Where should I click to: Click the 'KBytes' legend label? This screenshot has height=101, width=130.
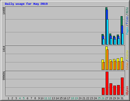click(127, 91)
